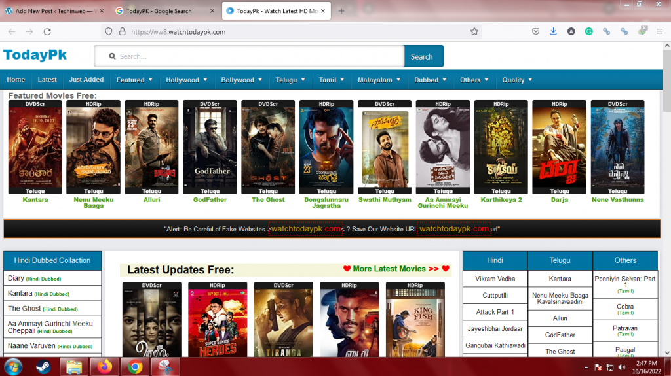Click the Windows Start button
Screen dimensions: 671x376
click(x=13, y=367)
